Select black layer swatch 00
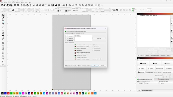This screenshot has width=173, height=97. click(2, 93)
